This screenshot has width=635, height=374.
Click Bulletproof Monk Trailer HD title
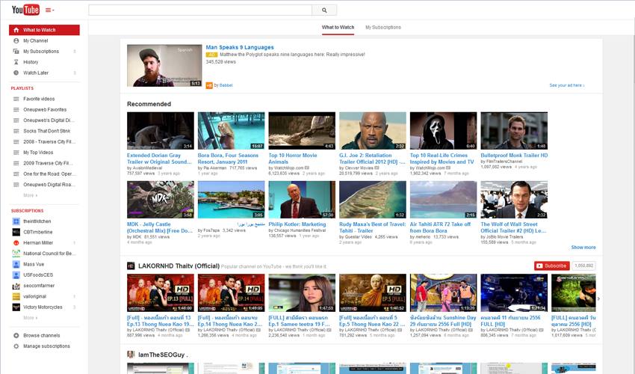(514, 156)
